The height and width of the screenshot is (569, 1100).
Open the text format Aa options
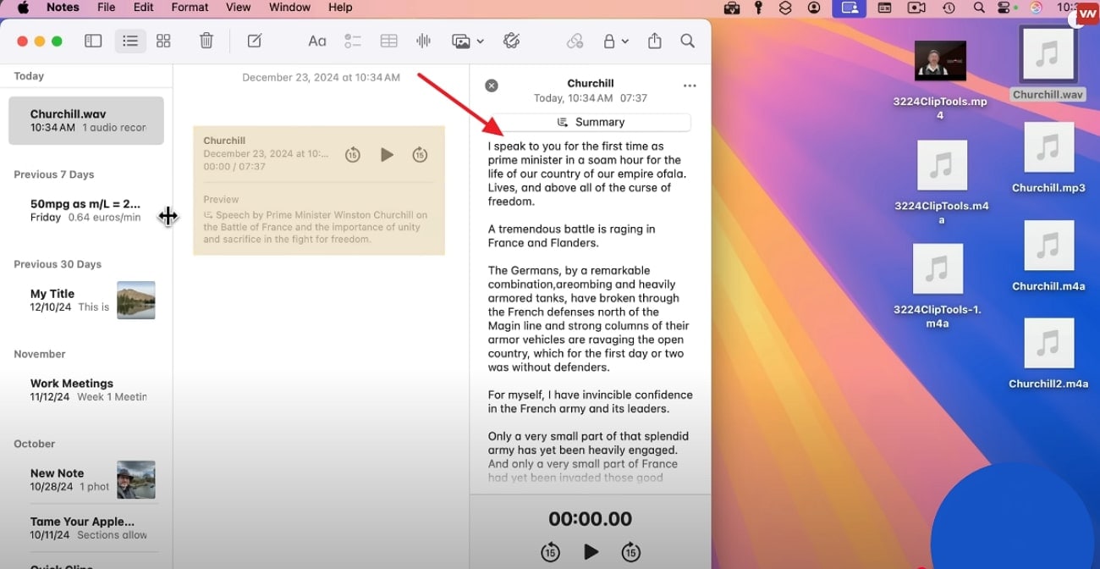point(317,41)
